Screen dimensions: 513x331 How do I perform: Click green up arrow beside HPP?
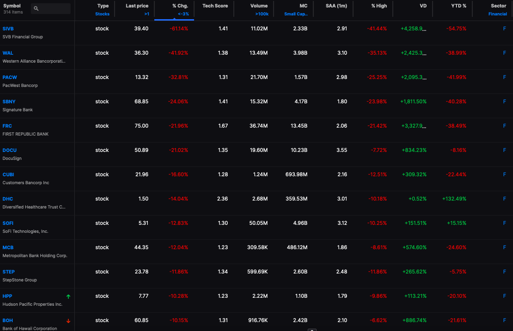pos(68,297)
